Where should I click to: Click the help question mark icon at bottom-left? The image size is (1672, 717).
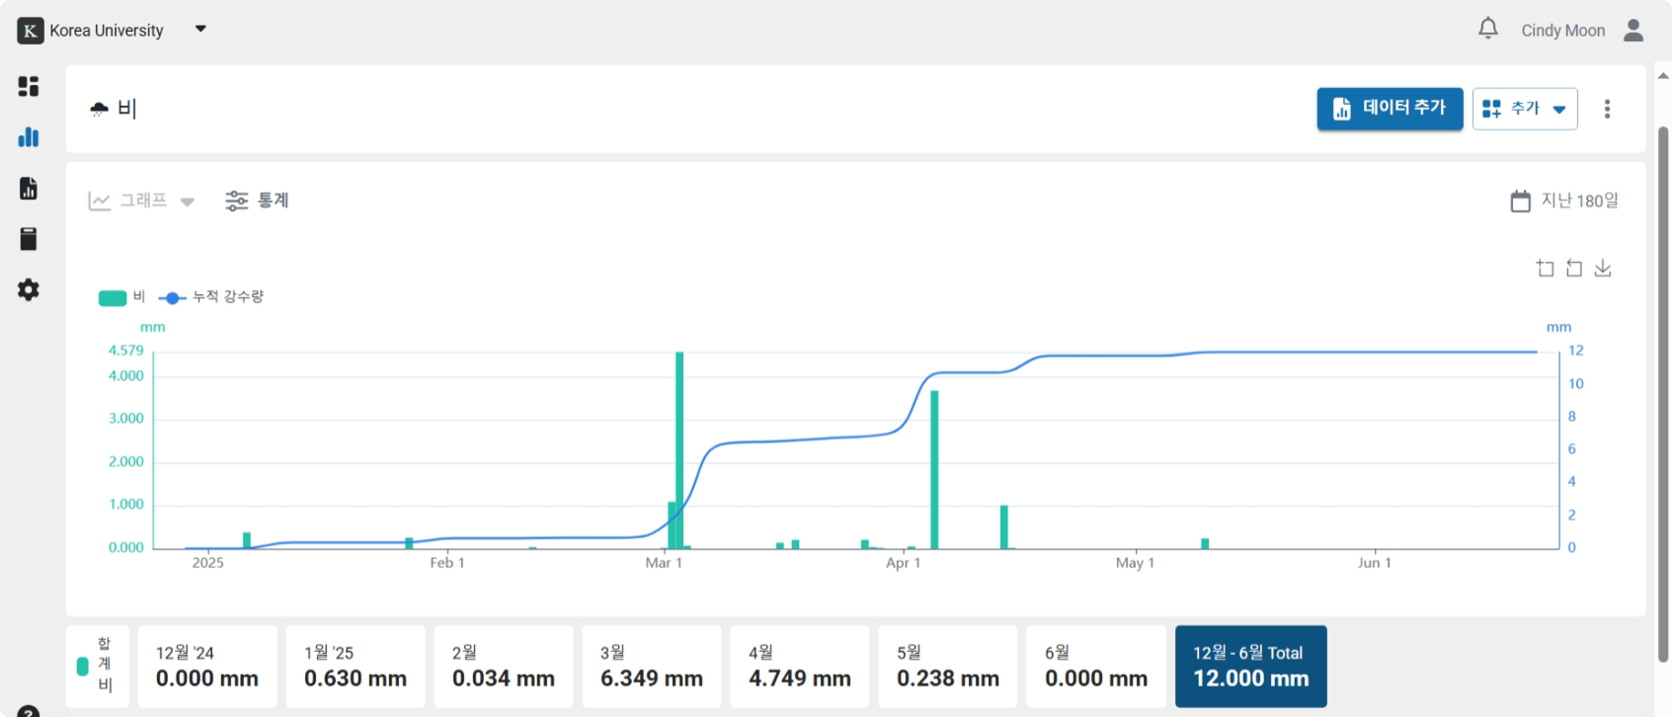point(29,712)
